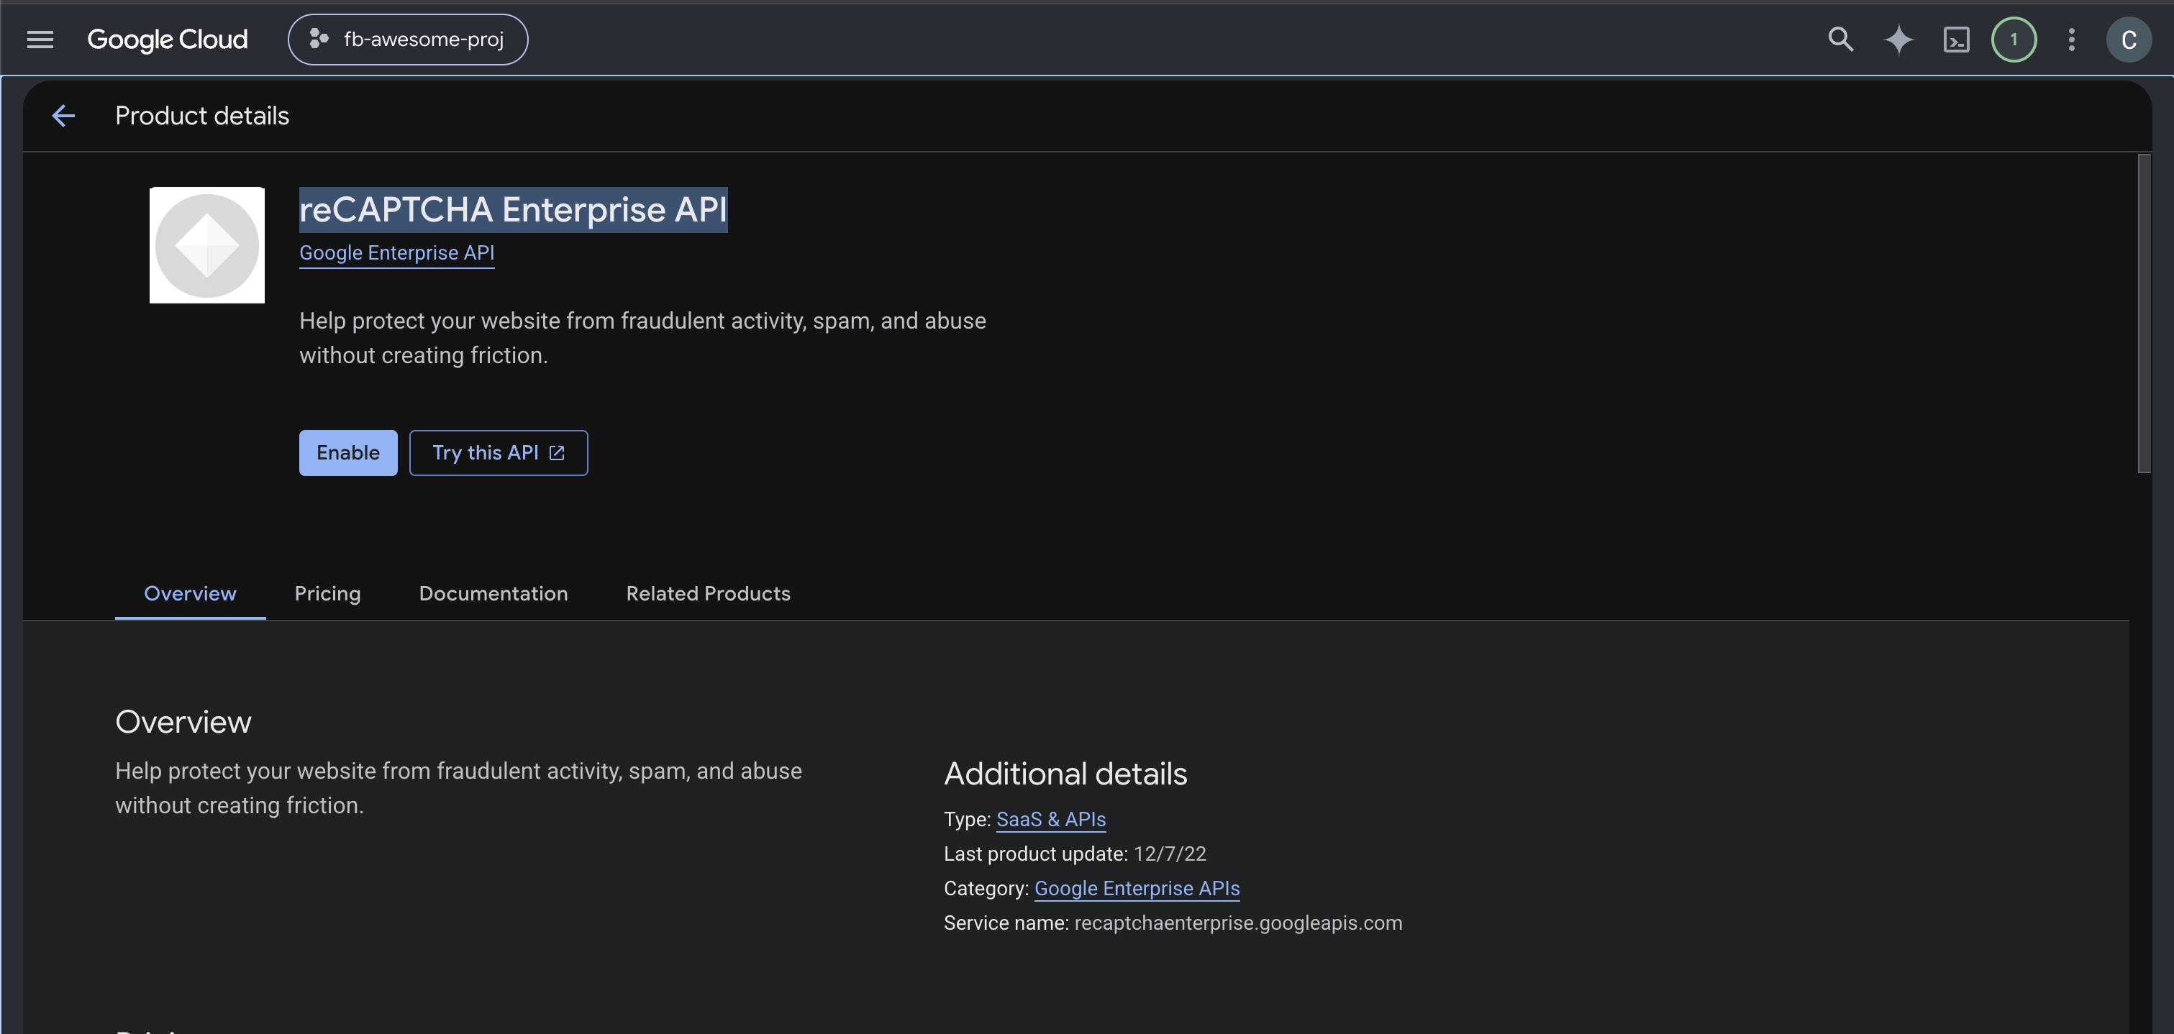The image size is (2174, 1034).
Task: Click the Try this API button
Action: pos(498,453)
